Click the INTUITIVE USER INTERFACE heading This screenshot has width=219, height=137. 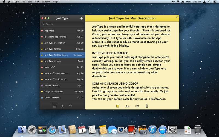[x=110, y=53]
